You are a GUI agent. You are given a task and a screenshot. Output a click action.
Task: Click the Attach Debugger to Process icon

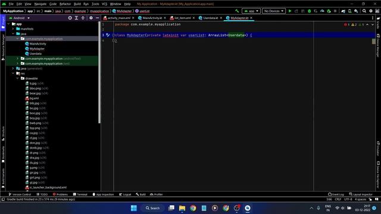[329, 11]
